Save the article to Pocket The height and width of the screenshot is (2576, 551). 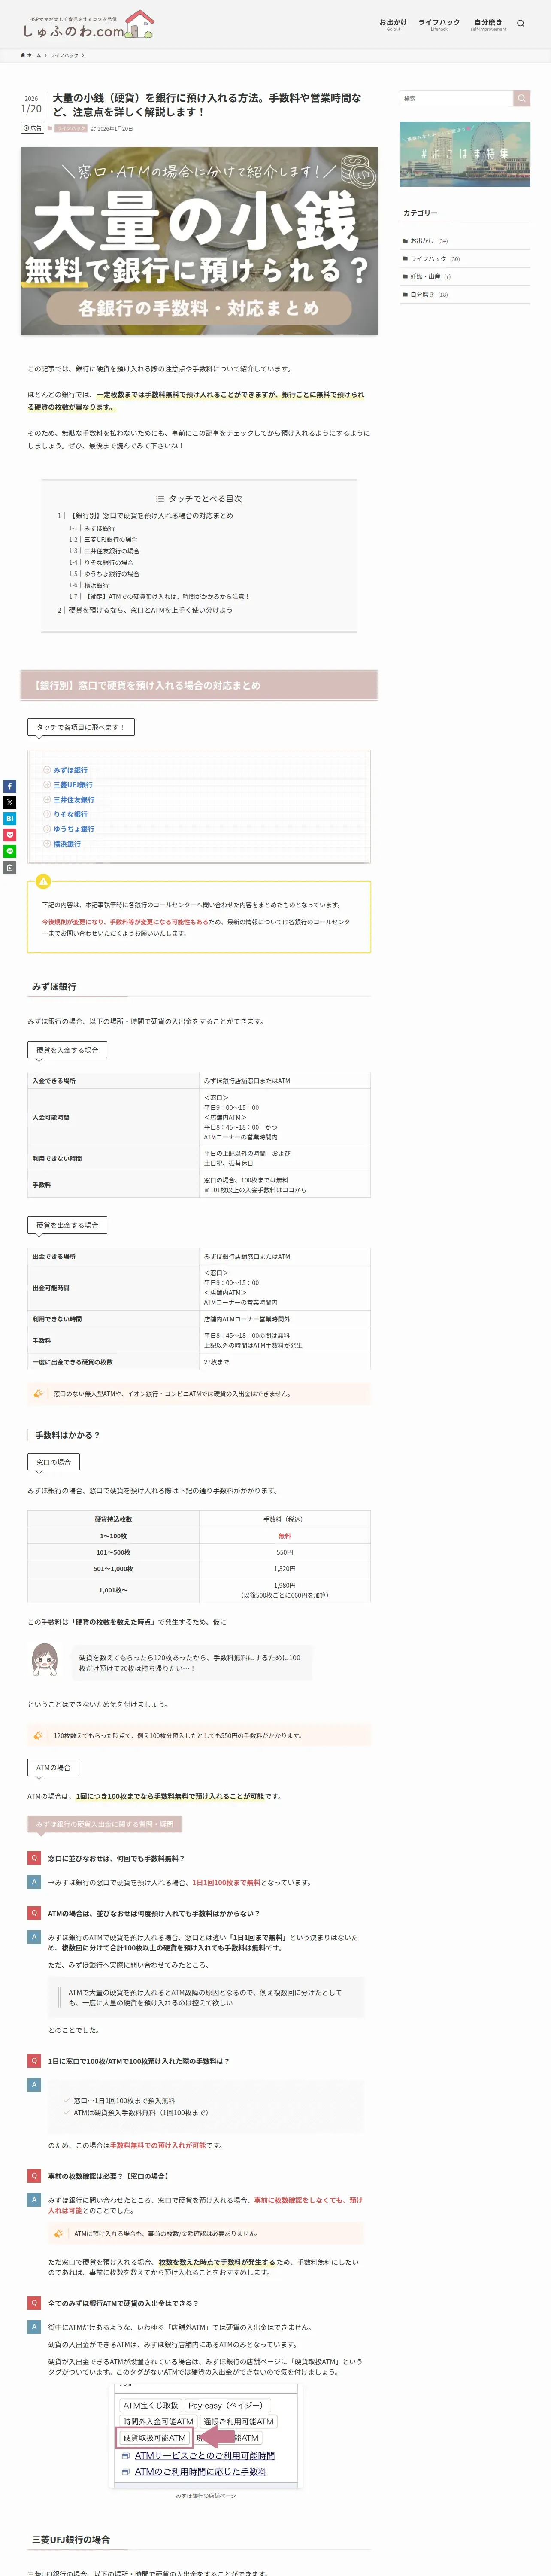(10, 835)
